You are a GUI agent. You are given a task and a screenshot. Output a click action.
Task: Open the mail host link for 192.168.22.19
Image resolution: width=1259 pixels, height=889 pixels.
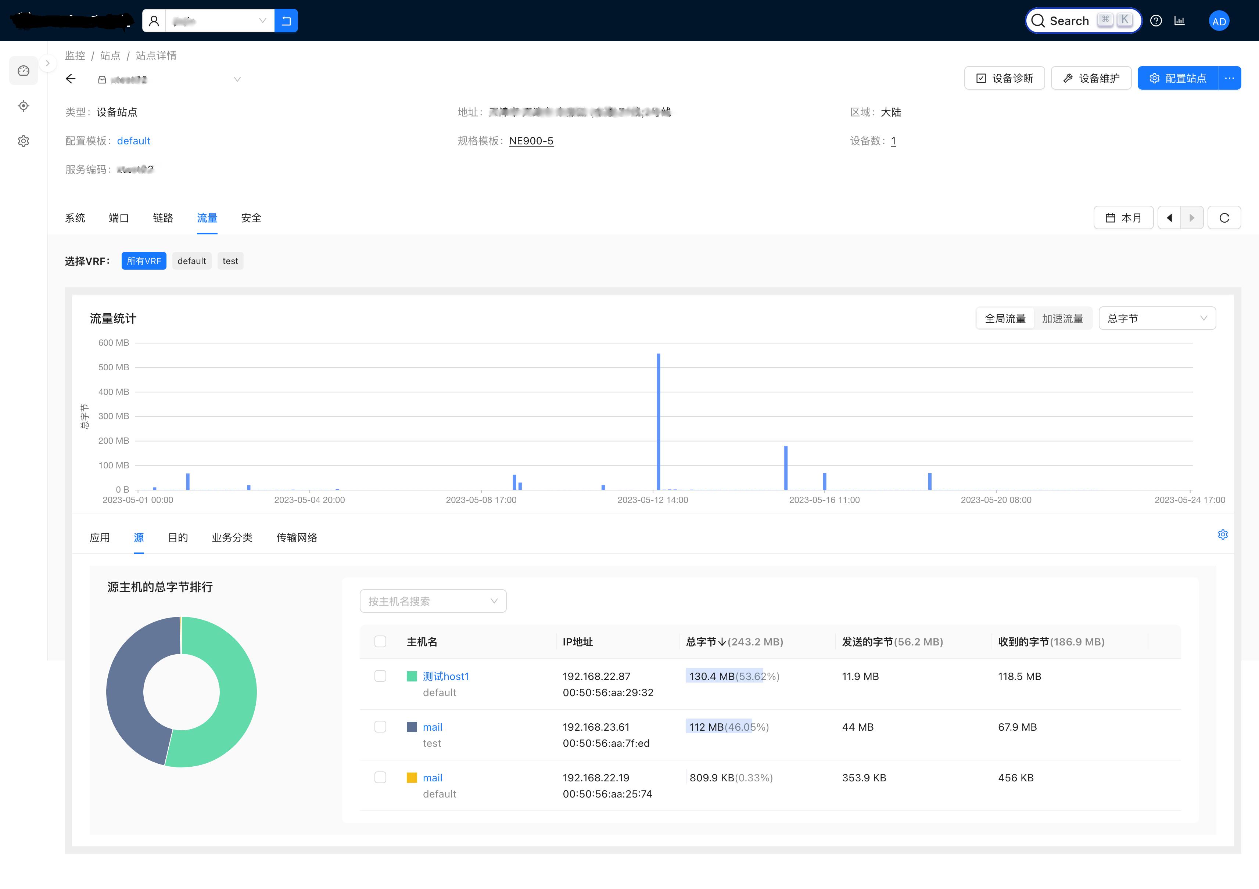click(432, 778)
